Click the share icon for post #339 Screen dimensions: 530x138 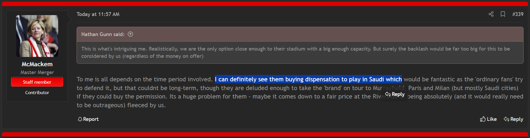[491, 14]
